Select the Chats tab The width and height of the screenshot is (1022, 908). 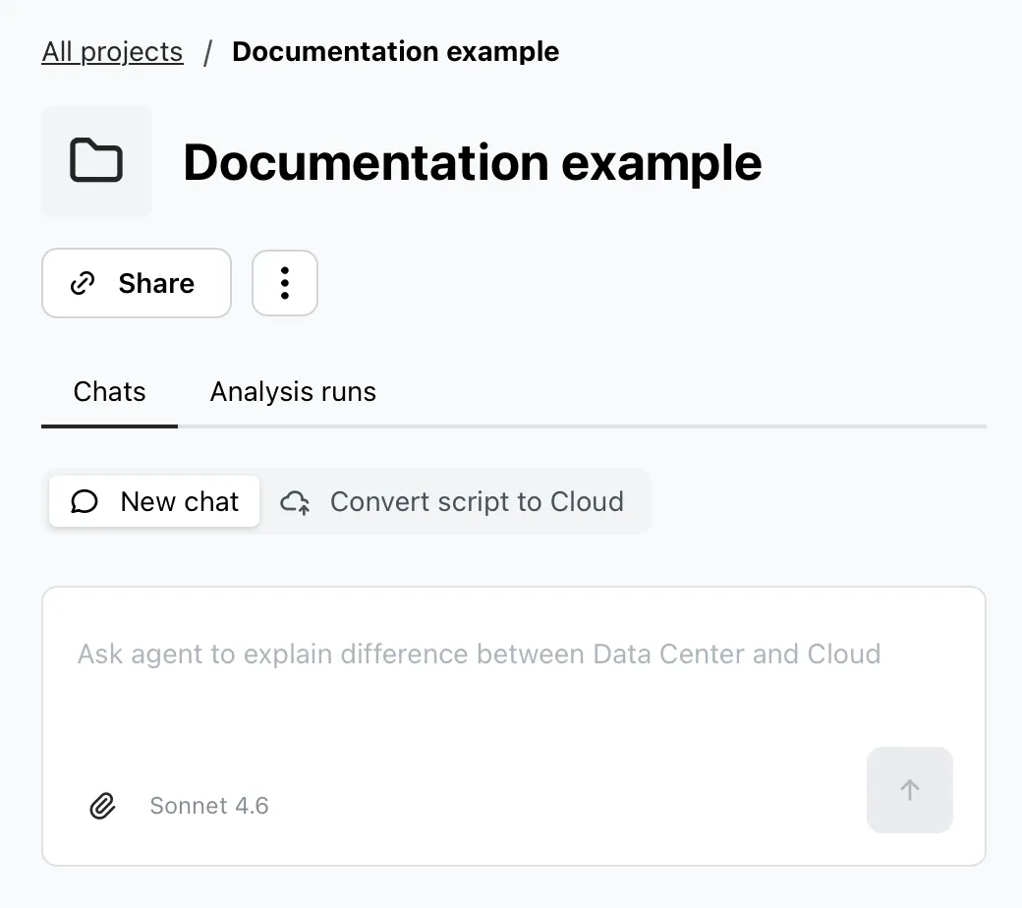tap(109, 392)
